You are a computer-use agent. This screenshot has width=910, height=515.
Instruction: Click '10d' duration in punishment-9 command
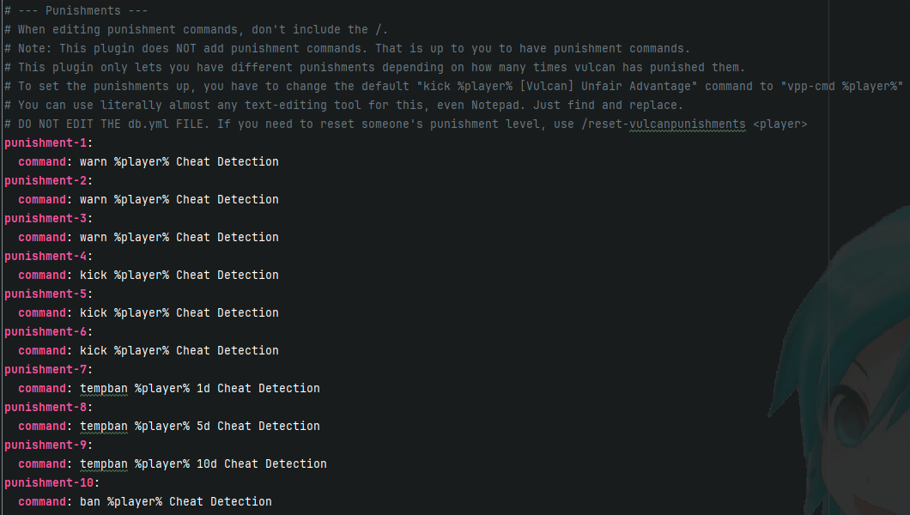pos(207,463)
